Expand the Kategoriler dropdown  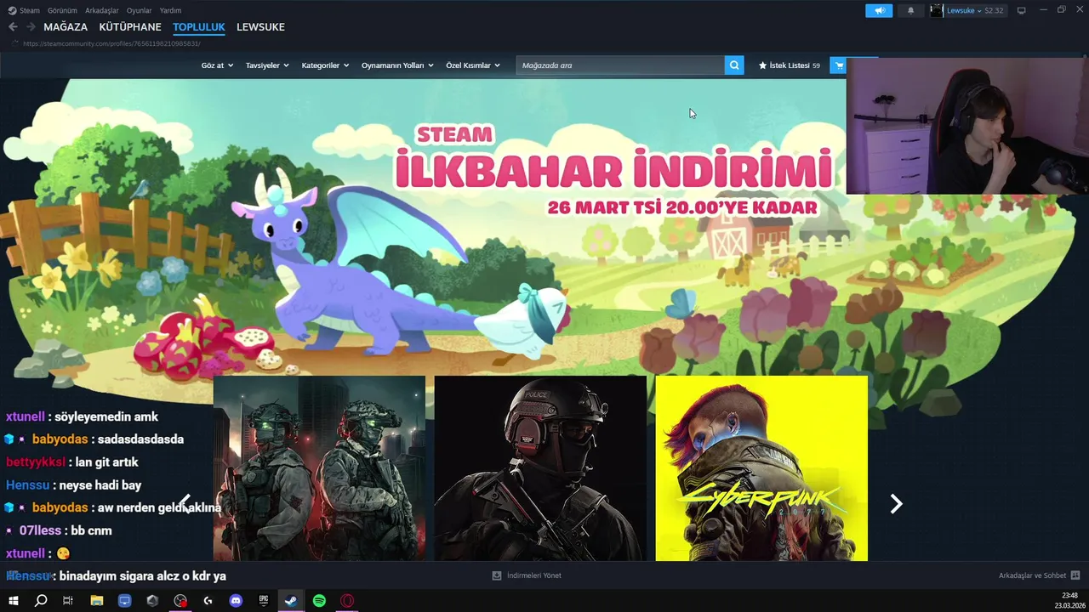(325, 65)
